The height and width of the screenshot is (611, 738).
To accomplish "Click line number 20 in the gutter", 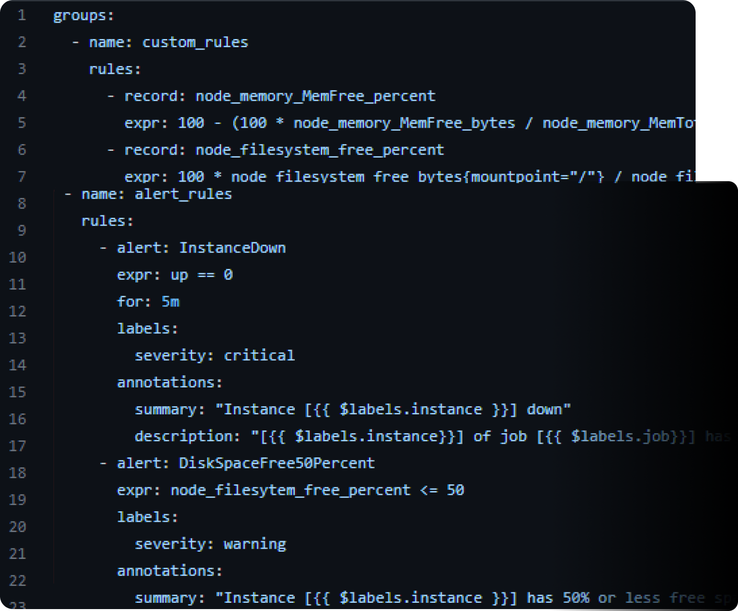I will point(17,527).
